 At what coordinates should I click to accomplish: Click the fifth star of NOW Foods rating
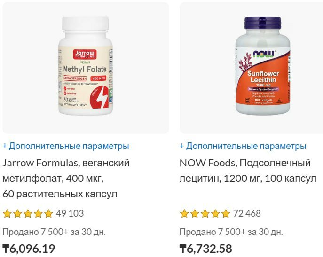click(x=226, y=214)
